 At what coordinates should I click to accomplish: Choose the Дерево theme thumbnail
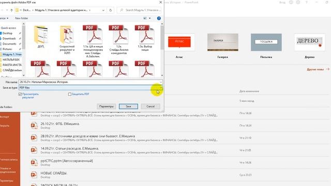click(310, 42)
